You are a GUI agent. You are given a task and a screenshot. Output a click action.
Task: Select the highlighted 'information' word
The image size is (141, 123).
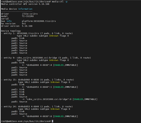25,9
